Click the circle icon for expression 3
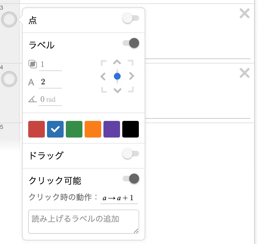 (x=9, y=19)
